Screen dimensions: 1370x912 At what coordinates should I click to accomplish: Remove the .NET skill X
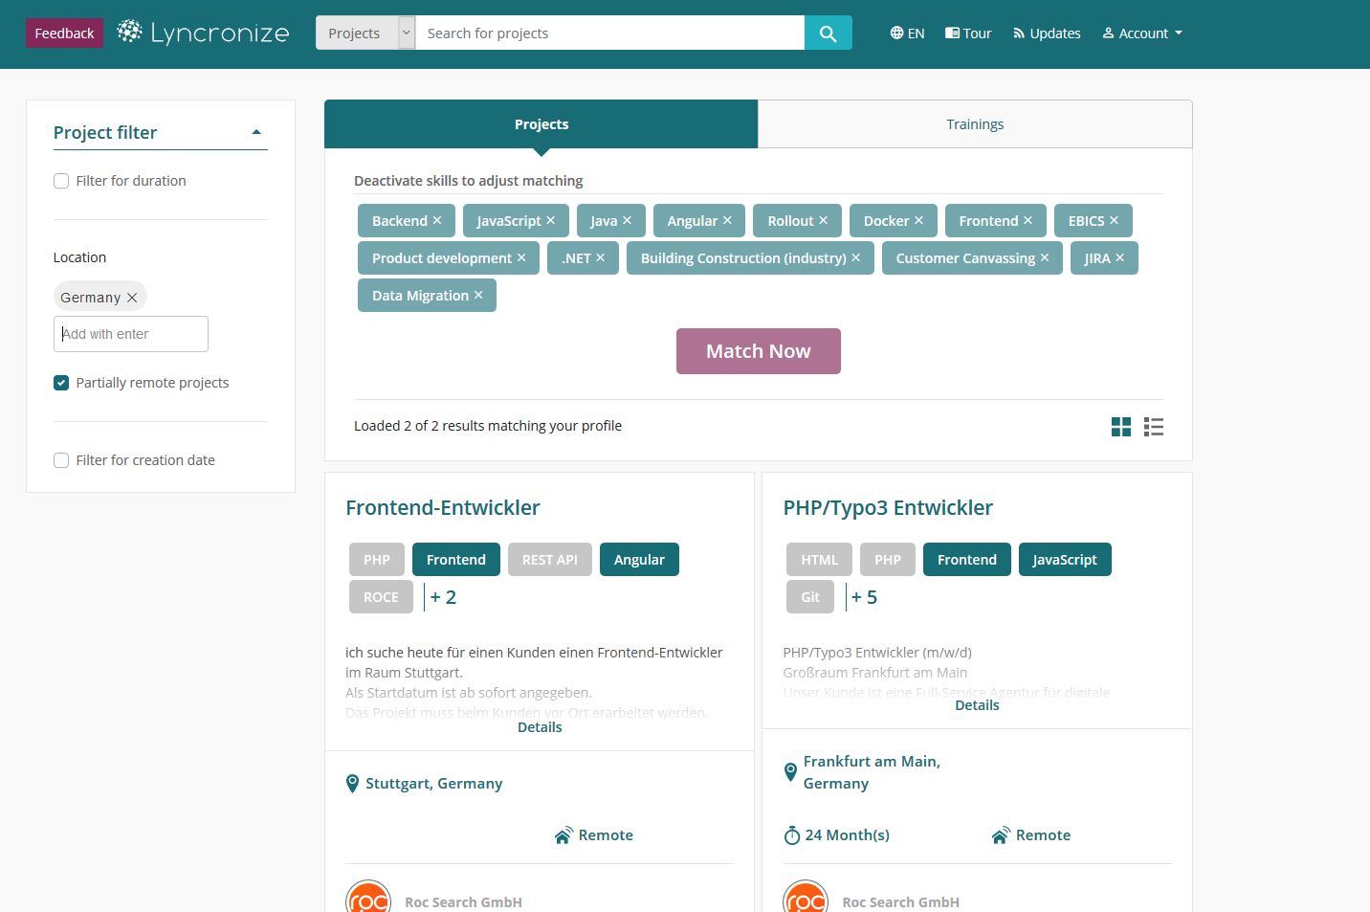(x=601, y=257)
